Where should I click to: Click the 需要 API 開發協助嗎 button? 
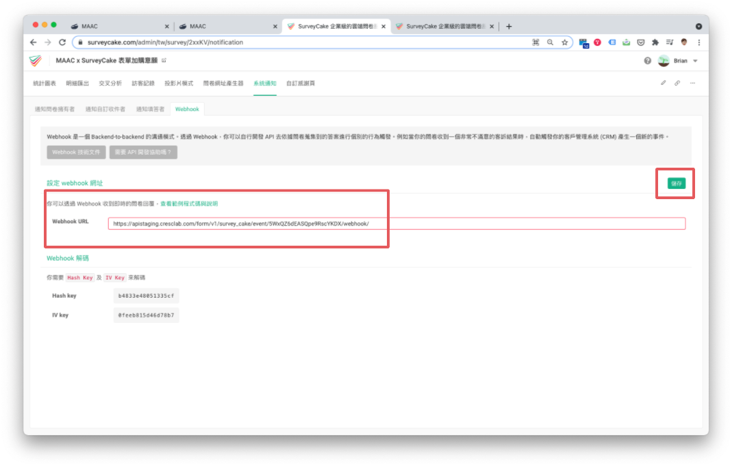143,152
